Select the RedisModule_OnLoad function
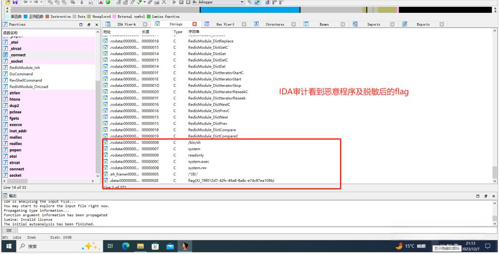 click(49, 86)
